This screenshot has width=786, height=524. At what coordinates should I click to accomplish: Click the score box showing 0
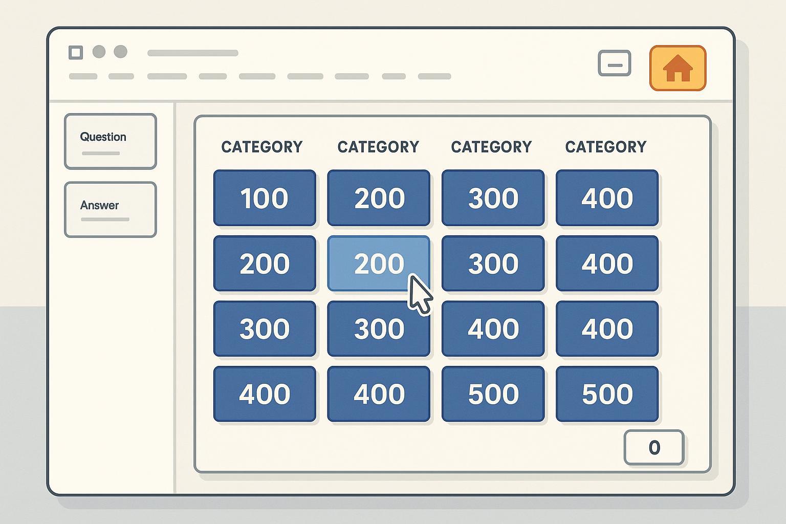[x=653, y=448]
